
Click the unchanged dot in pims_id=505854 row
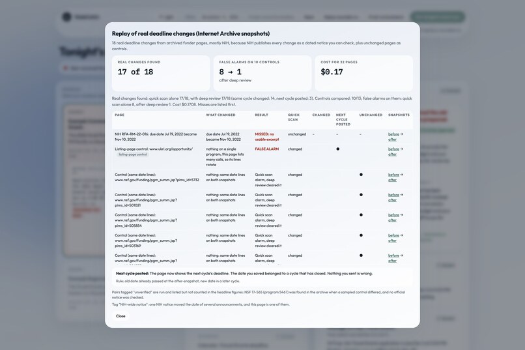pos(361,215)
